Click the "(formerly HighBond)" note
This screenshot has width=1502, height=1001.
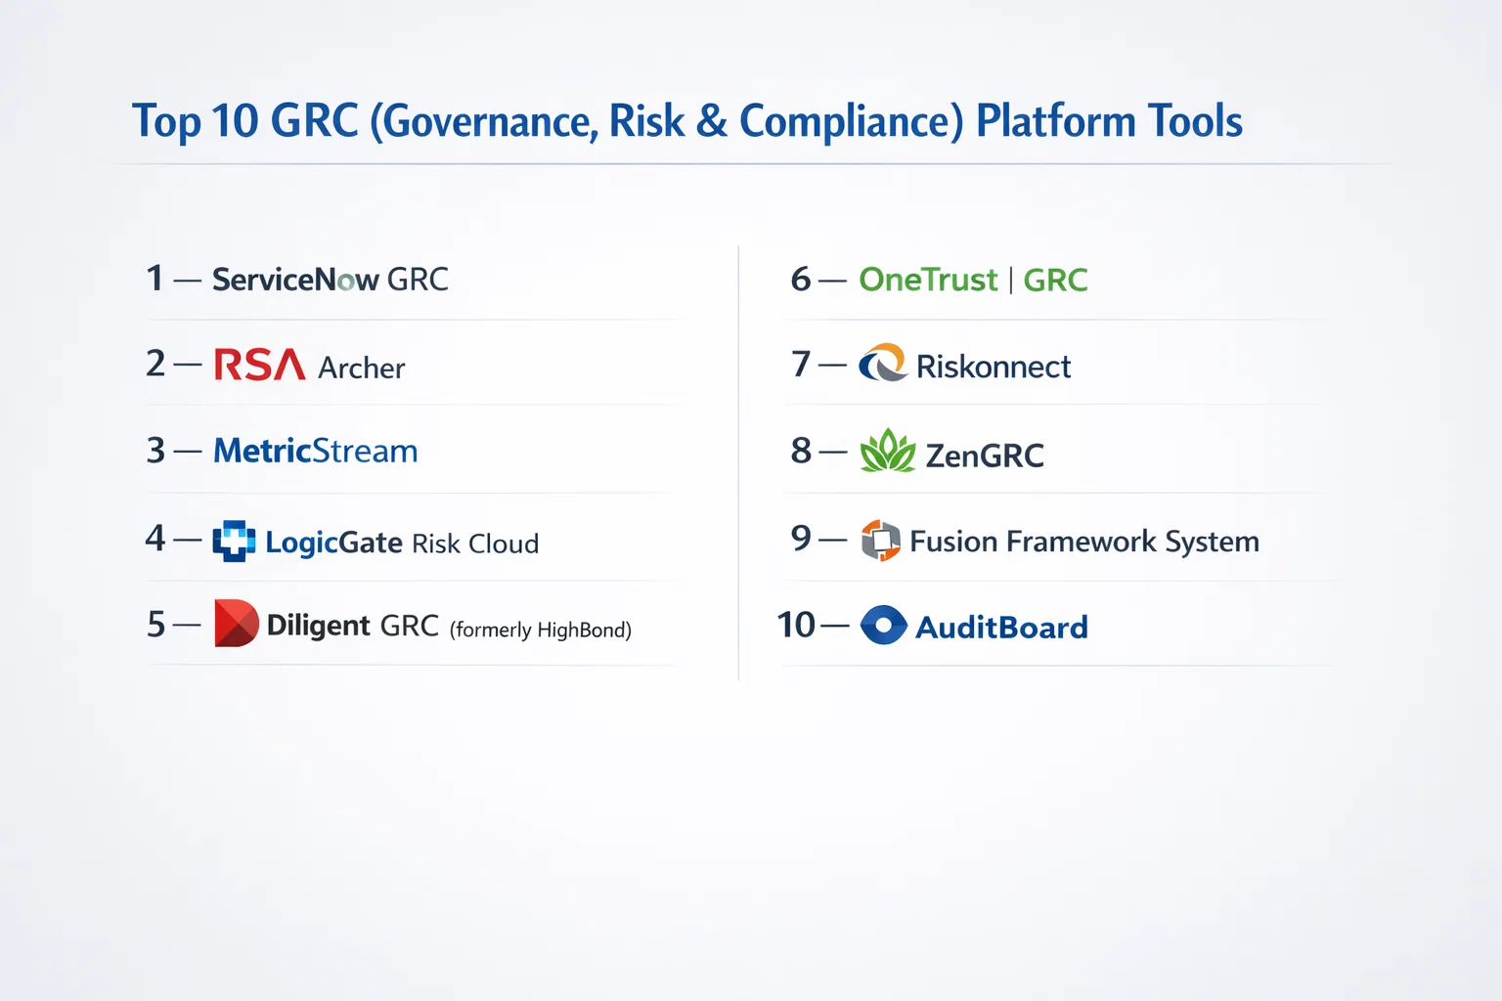541,630
